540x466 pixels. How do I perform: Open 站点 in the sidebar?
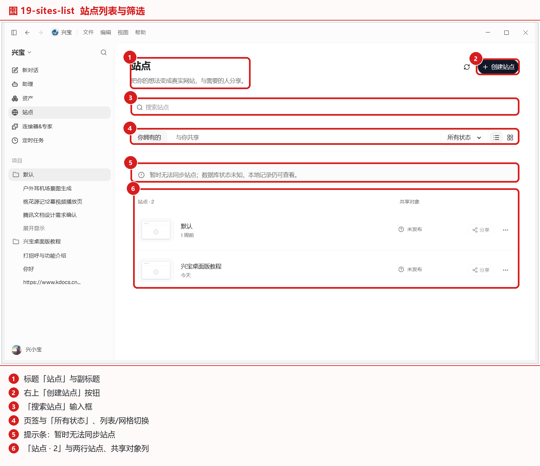tap(60, 112)
